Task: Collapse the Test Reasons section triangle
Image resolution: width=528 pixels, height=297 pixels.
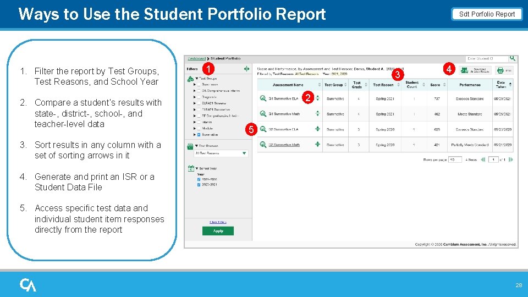Action: pyautogui.click(x=197, y=146)
